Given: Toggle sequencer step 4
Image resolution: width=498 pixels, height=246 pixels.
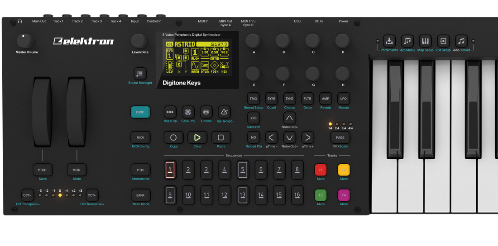Looking at the screenshot, I should (225, 170).
